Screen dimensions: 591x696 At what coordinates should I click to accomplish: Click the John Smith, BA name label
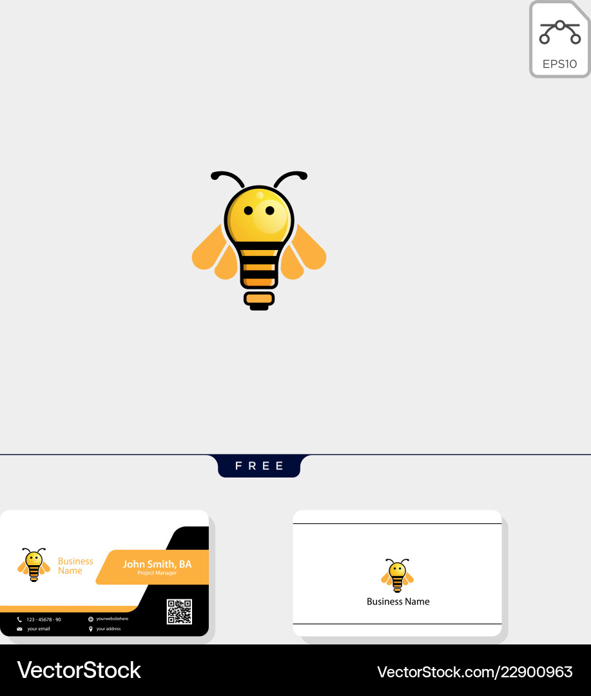coord(158,565)
